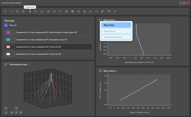Zoom in 3D view with plus button
Viewport: 191px width, 117px height.
pos(6,108)
